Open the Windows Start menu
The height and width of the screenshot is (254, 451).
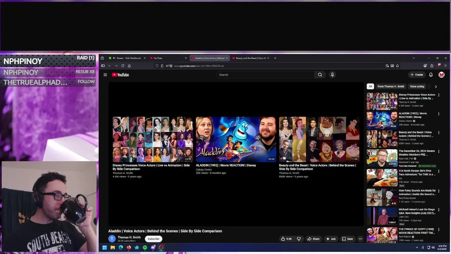coord(104,248)
